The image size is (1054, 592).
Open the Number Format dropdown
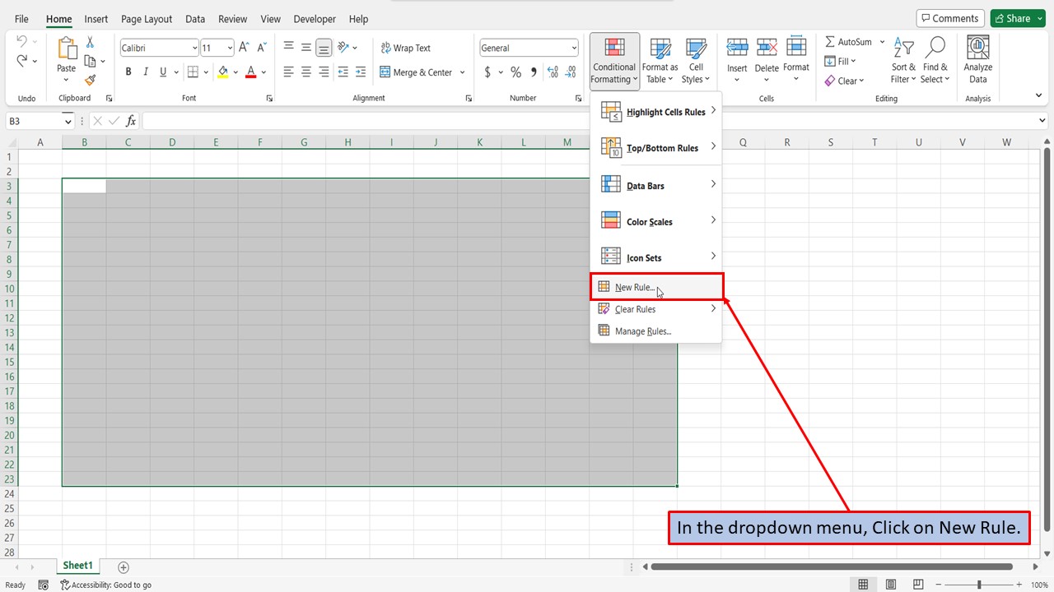point(527,47)
